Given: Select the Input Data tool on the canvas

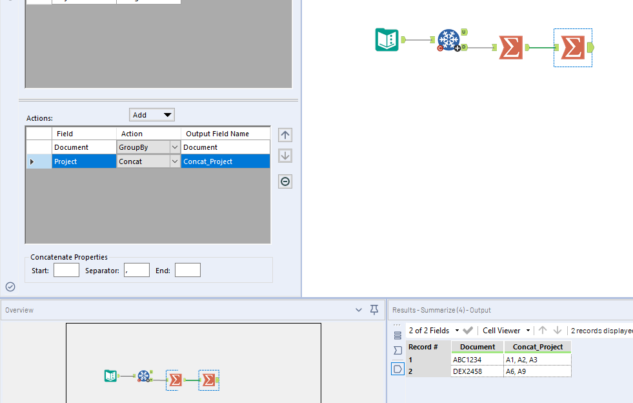Looking at the screenshot, I should (x=387, y=39).
